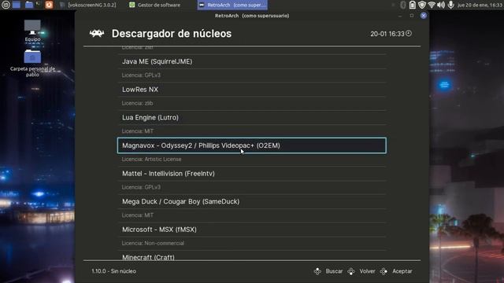Click the show desktop panel icon
The height and width of the screenshot is (283, 504).
tap(17, 5)
